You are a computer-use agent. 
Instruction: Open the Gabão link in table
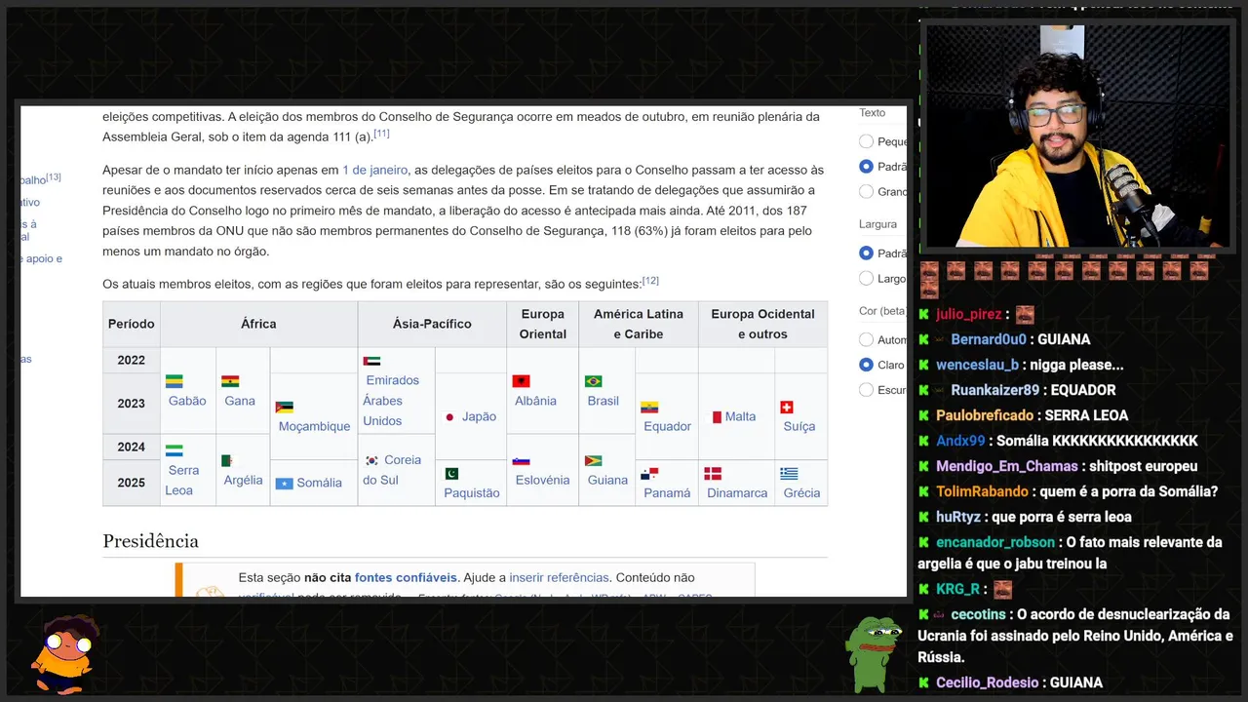tap(187, 401)
